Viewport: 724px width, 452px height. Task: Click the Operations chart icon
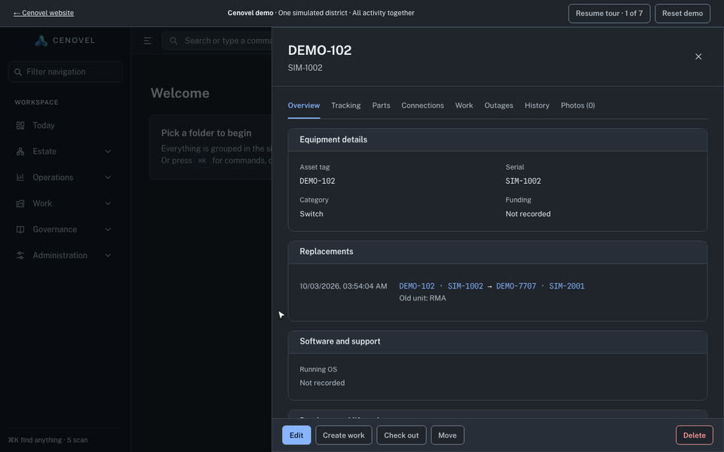(20, 177)
